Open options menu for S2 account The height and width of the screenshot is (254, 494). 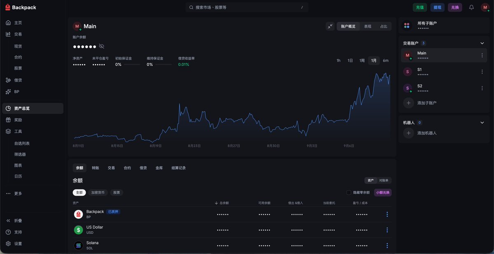482,88
